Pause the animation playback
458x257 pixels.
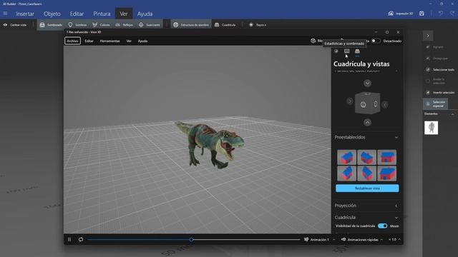[x=69, y=240]
